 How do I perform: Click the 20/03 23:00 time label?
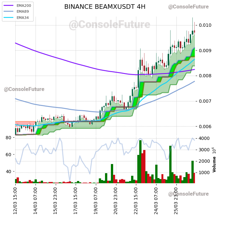pyautogui.click(x=116, y=201)
